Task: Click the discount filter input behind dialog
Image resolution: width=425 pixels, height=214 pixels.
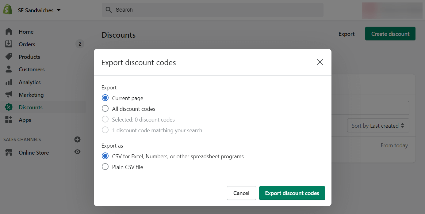Action: click(370, 108)
